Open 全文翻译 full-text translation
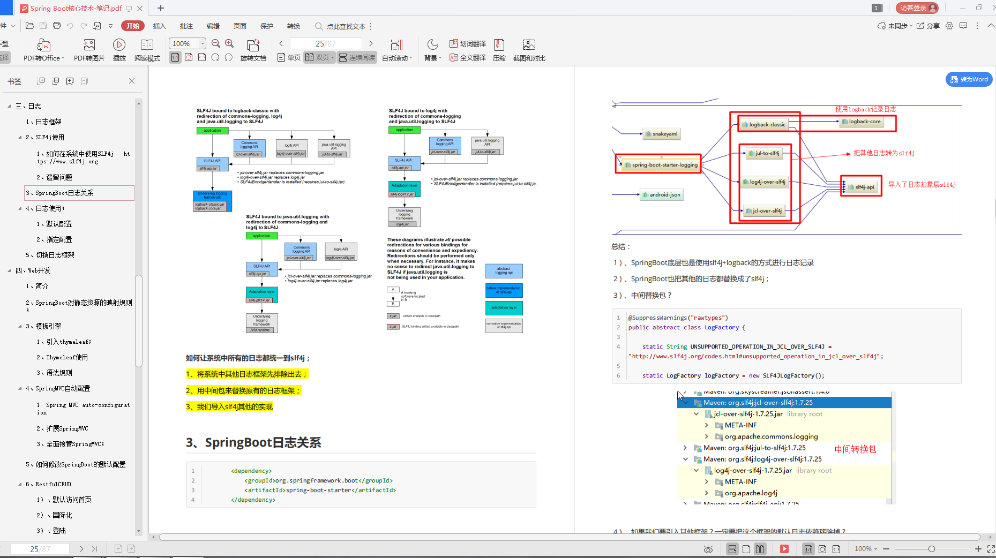 click(468, 57)
